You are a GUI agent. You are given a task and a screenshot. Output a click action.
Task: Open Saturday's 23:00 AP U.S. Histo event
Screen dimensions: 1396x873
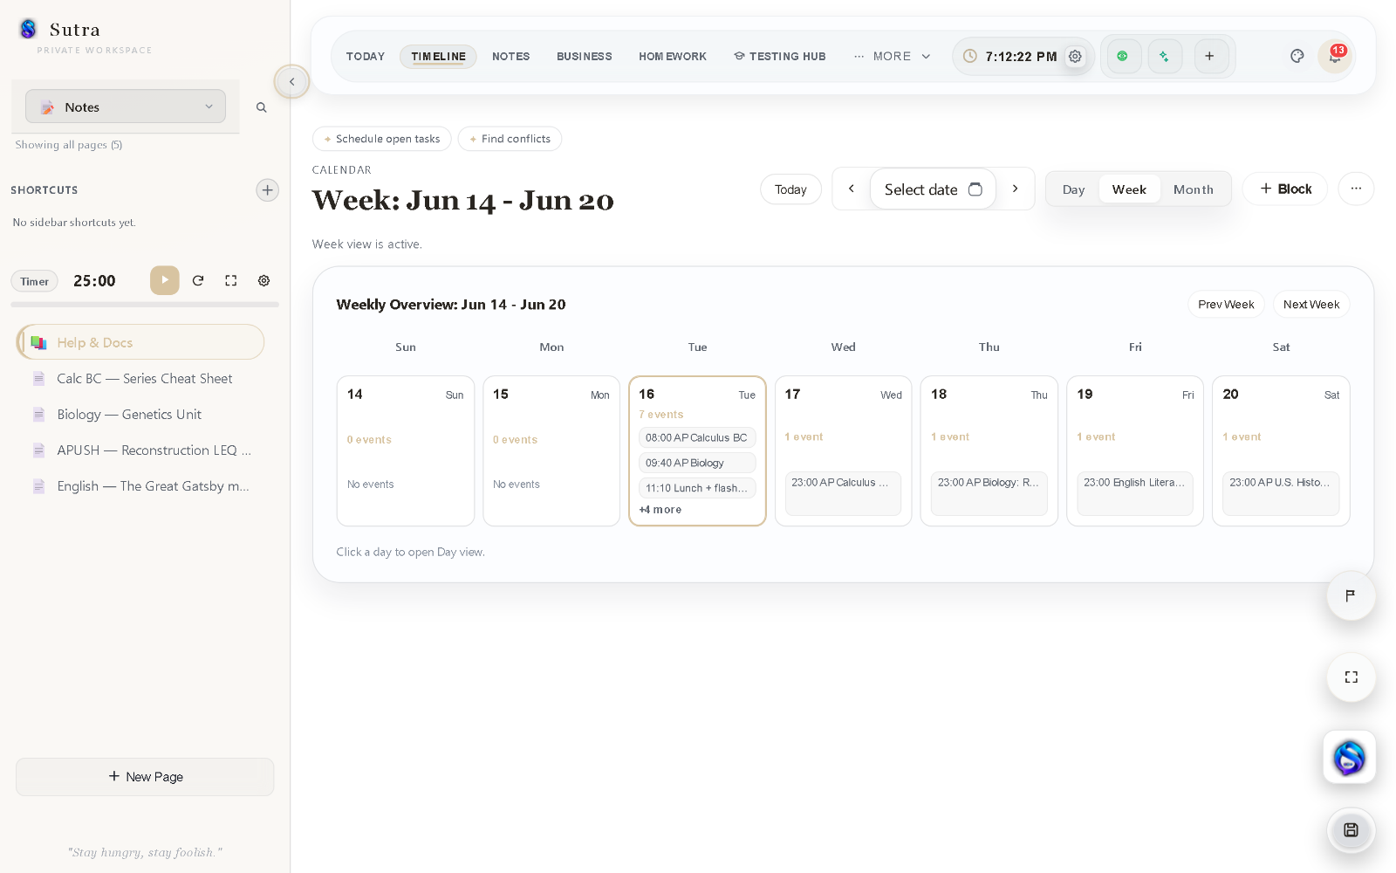point(1281,493)
